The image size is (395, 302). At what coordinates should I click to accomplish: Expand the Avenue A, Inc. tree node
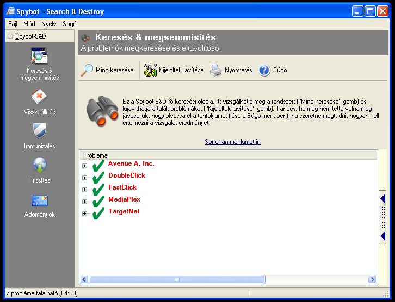85,166
